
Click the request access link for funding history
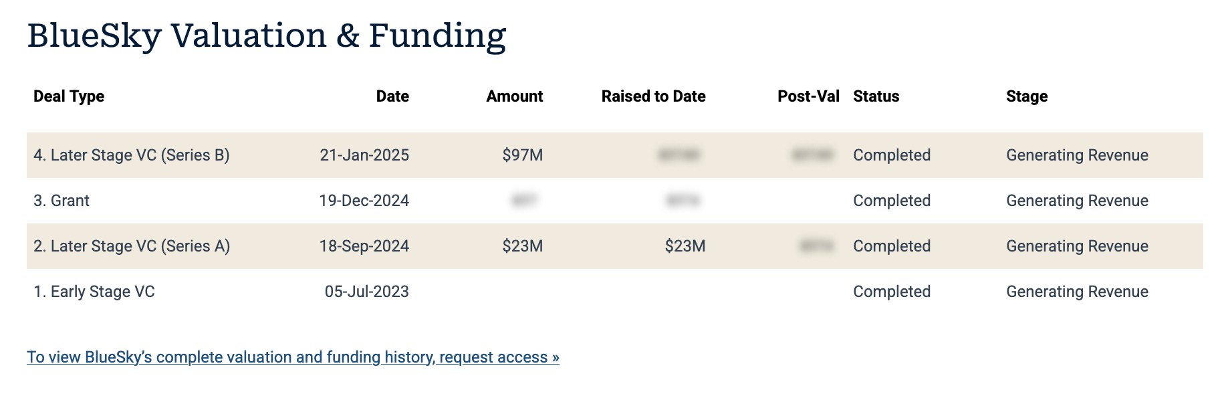[x=293, y=357]
